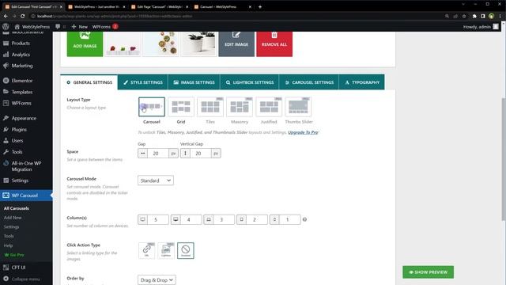This screenshot has height=285, width=506.
Task: Switch to Style Settings tab
Action: (142, 82)
